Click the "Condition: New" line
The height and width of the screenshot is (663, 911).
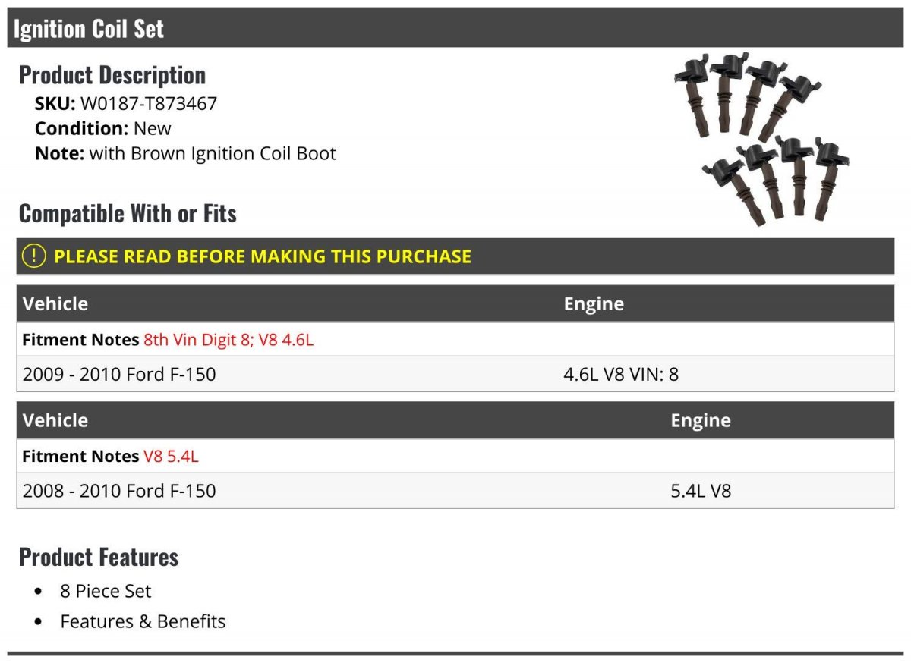[103, 128]
